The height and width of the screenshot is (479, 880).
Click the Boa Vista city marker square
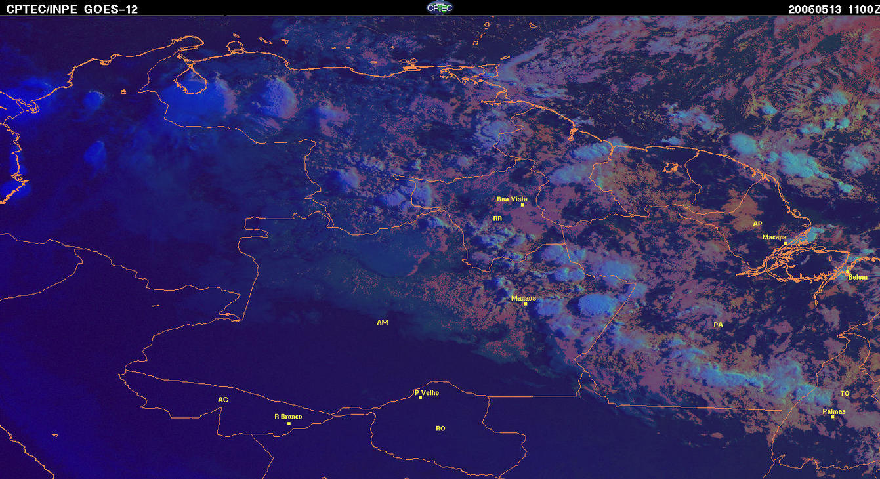pos(522,205)
